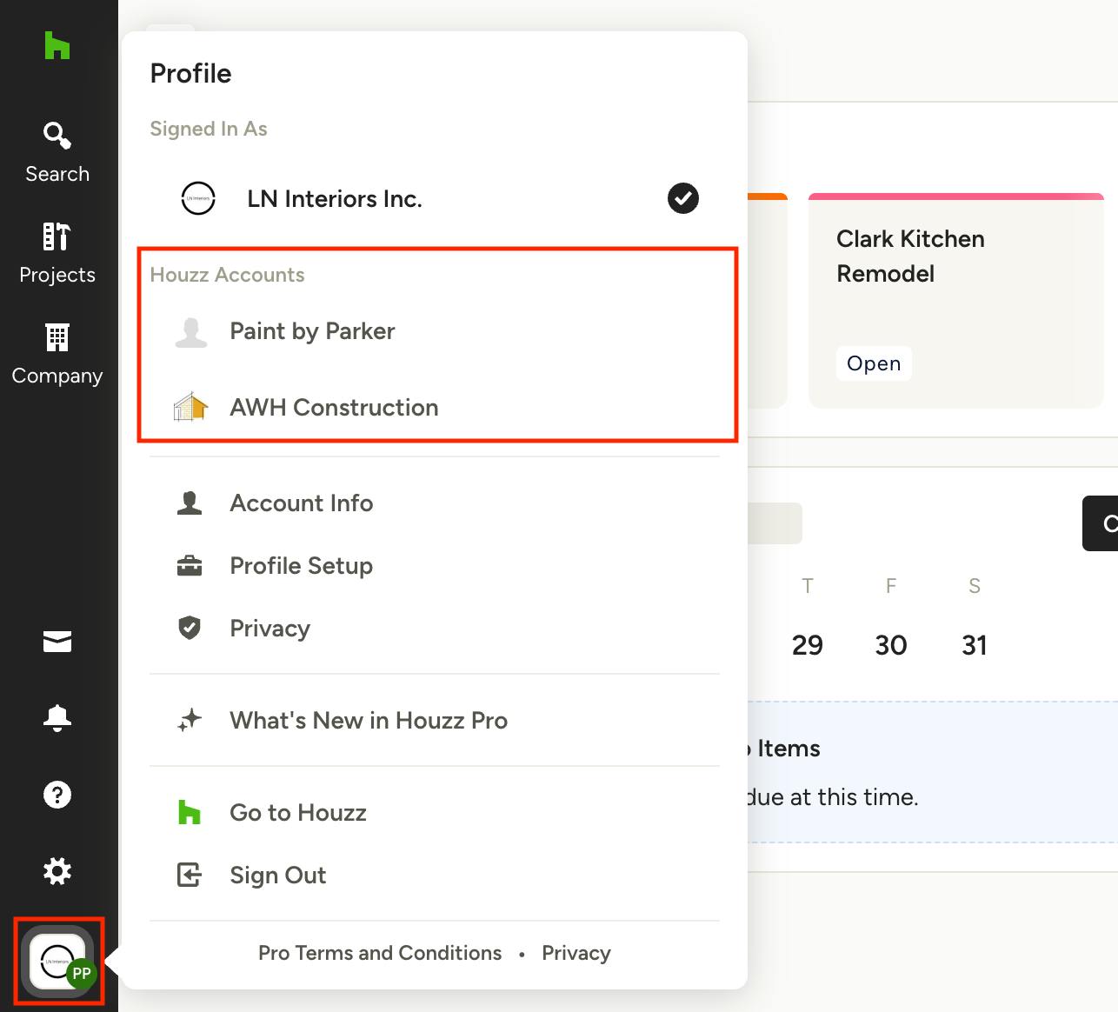This screenshot has height=1012, width=1118.
Task: Open settings gear in sidebar
Action: coord(57,871)
